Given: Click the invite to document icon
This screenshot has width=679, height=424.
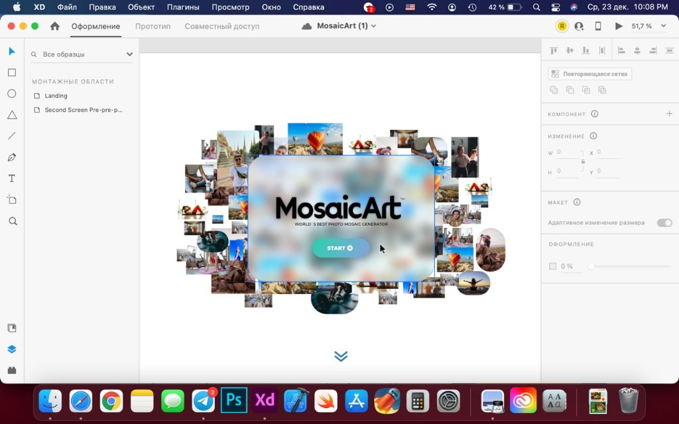Looking at the screenshot, I should 579,26.
